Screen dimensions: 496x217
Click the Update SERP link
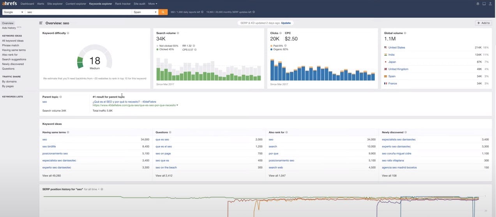pyautogui.click(x=286, y=23)
